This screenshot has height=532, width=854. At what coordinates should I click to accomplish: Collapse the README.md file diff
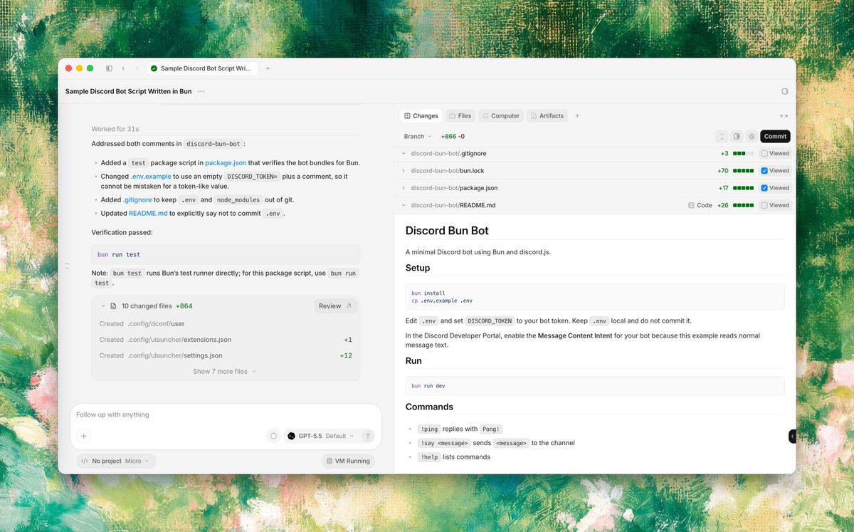[404, 205]
